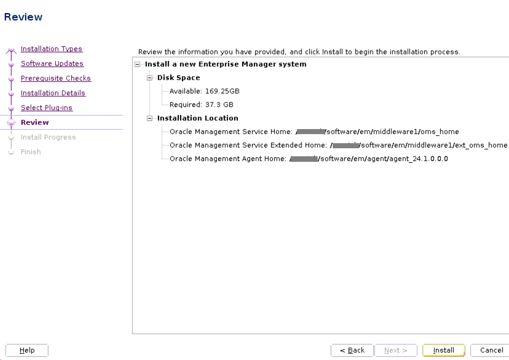Image resolution: width=509 pixels, height=360 pixels.
Task: Click the Finish step label
Action: (x=31, y=152)
